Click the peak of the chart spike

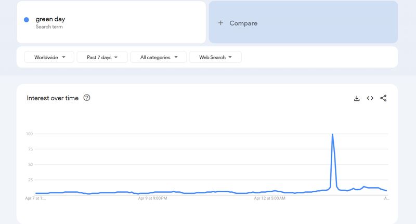point(332,135)
